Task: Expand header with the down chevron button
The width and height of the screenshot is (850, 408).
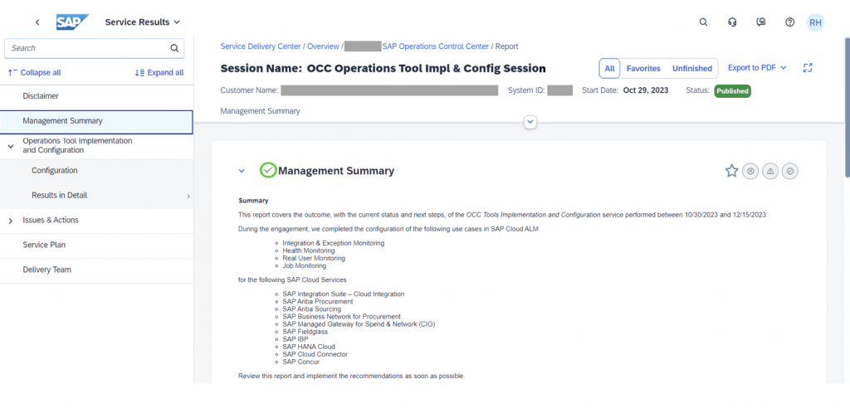Action: tap(530, 123)
